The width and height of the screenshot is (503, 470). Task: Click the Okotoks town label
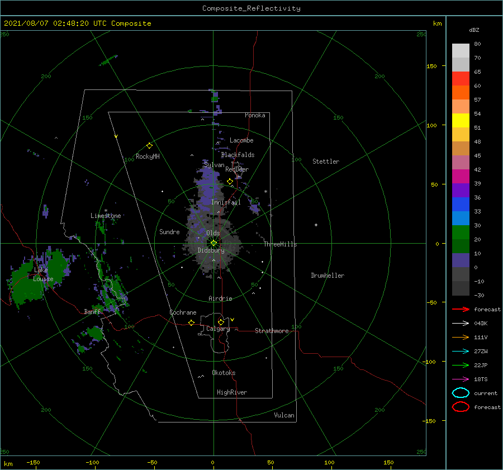coord(224,373)
